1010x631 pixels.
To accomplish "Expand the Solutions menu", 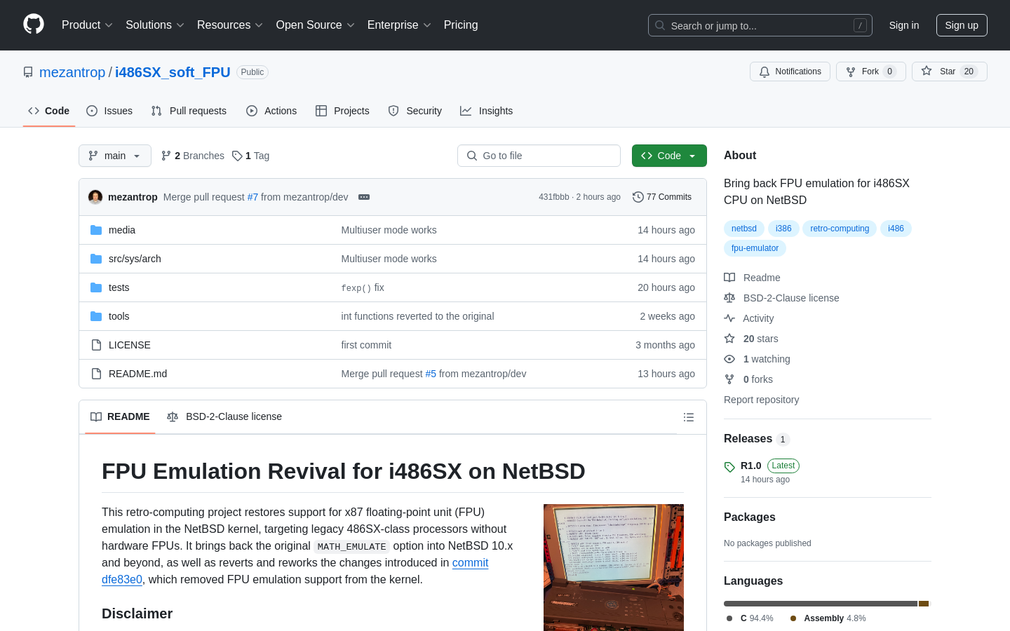I will [x=155, y=25].
